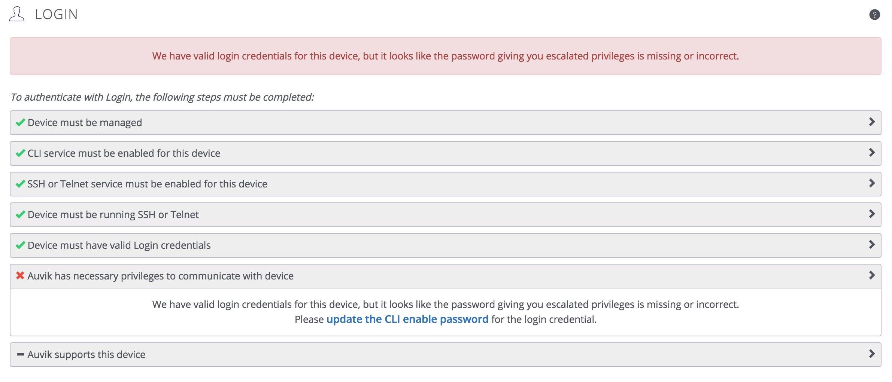Click green checkmark beside SSH or Telnet service
The height and width of the screenshot is (382, 892).
tap(21, 184)
